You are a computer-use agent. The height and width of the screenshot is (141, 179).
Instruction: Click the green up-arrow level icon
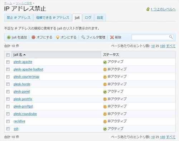coord(148,9)
